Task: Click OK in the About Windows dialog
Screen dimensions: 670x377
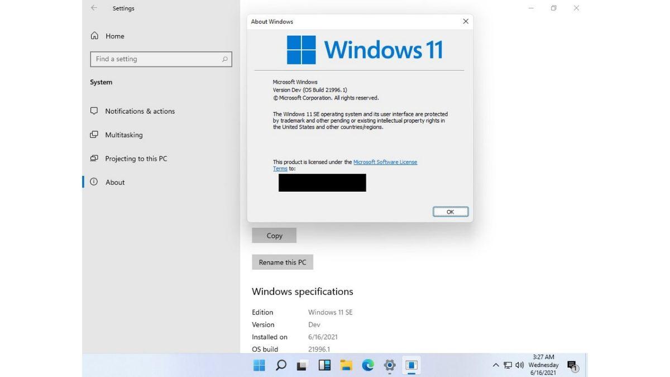Action: [x=450, y=212]
